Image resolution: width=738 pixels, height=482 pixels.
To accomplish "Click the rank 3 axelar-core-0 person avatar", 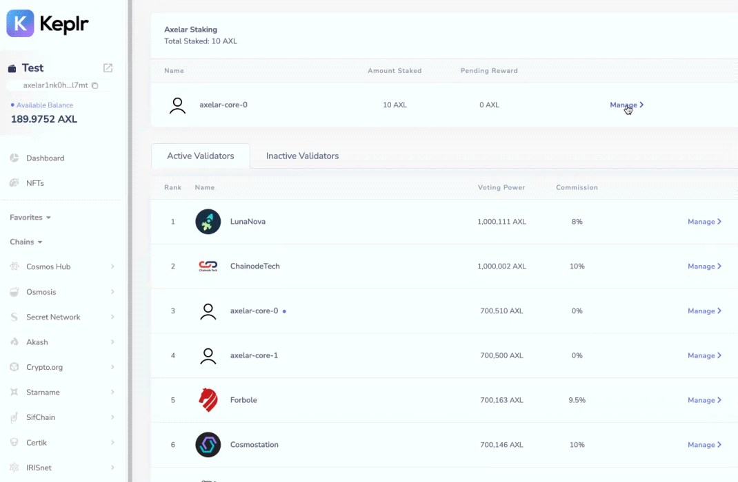I will coord(208,311).
